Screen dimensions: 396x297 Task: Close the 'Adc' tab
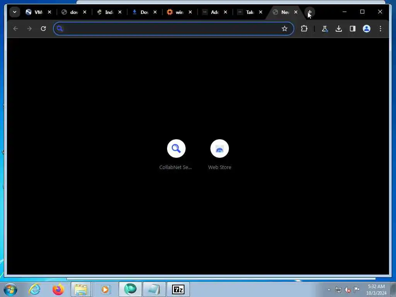tap(225, 12)
